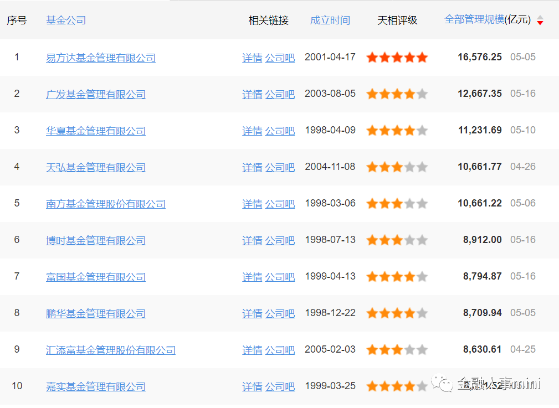The width and height of the screenshot is (559, 408).
Task: Open 华夏基金管理有限公司 link
Action: click(96, 131)
